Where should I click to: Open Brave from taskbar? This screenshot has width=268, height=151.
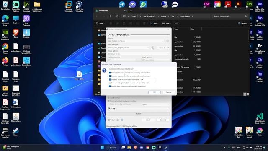click(135, 148)
